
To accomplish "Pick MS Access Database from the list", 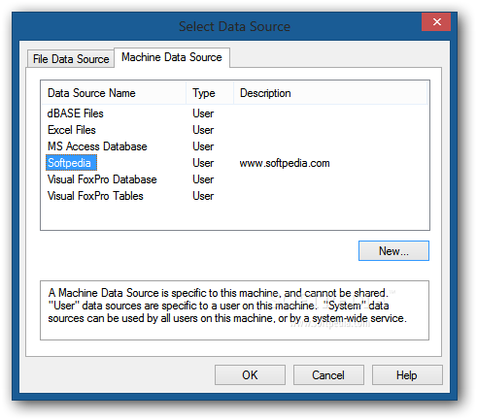I will coord(97,146).
